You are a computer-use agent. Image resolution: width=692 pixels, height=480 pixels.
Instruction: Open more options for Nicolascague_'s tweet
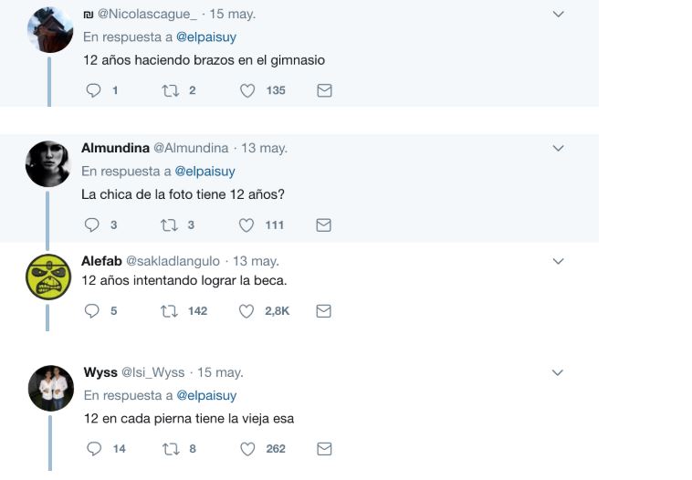click(x=559, y=14)
